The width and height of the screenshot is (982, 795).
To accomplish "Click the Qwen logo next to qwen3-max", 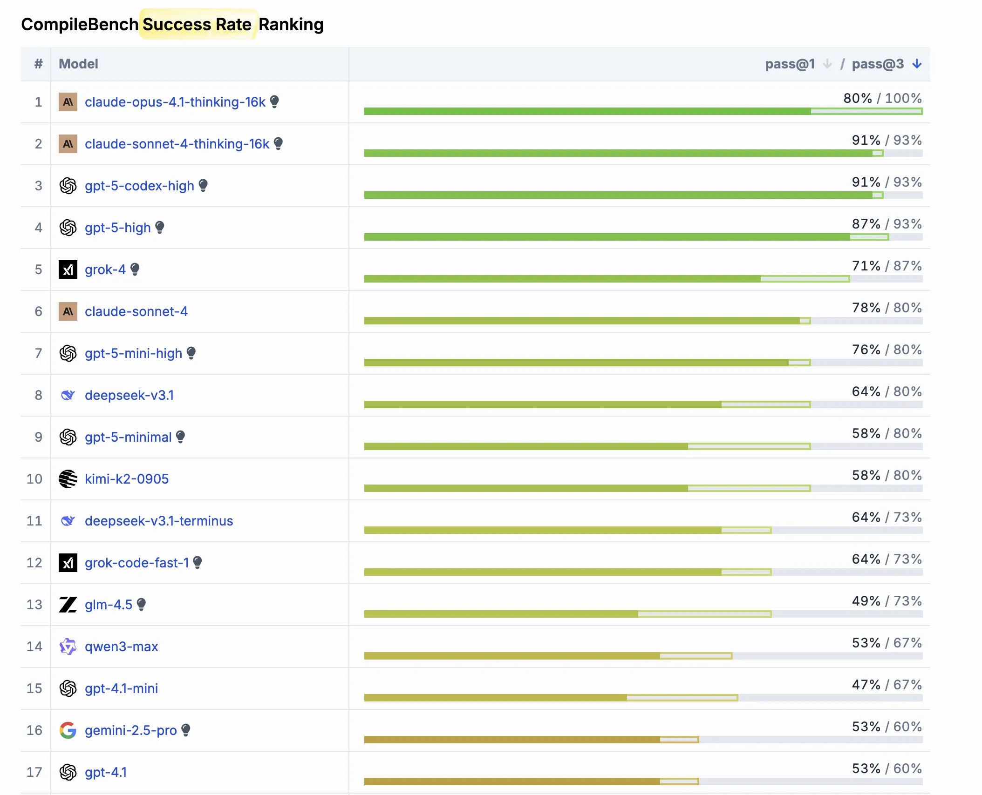I will [68, 647].
